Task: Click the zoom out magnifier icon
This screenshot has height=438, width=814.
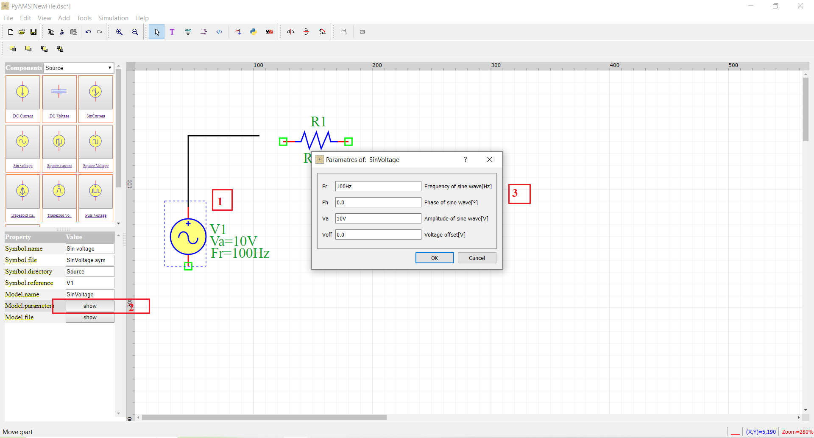Action: [x=135, y=32]
